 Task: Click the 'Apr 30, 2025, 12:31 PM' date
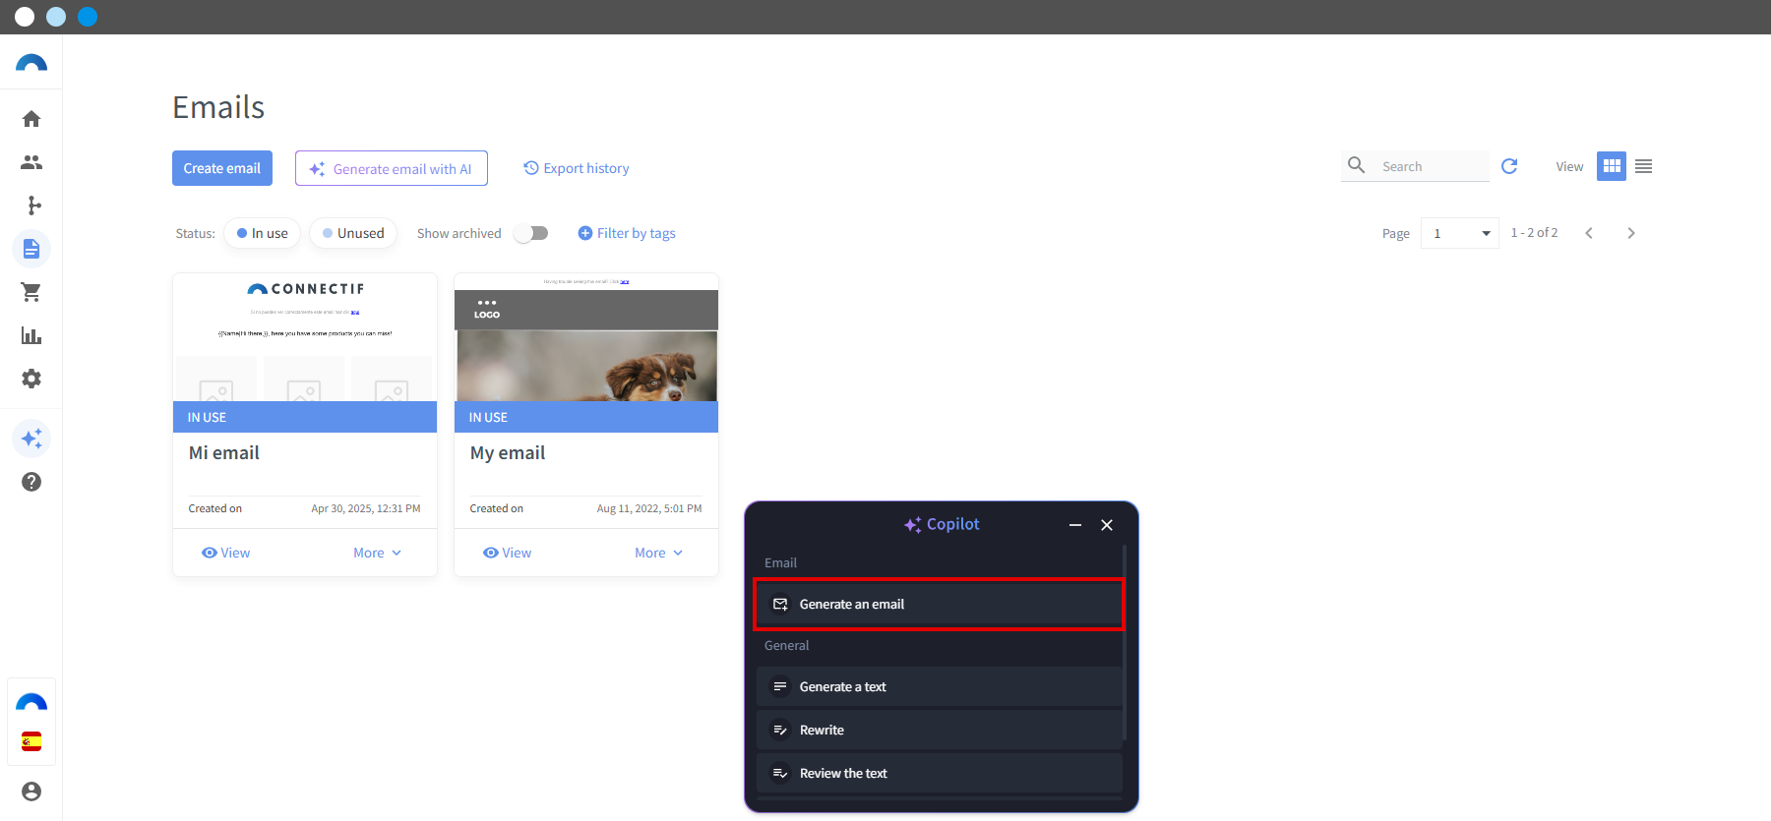click(366, 508)
